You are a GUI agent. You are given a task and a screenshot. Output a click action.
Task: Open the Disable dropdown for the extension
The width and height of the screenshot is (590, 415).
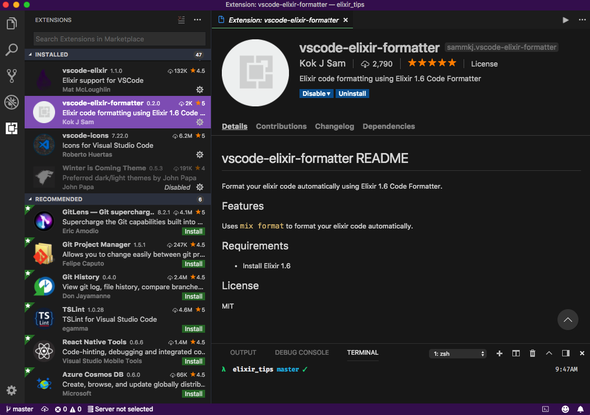317,93
